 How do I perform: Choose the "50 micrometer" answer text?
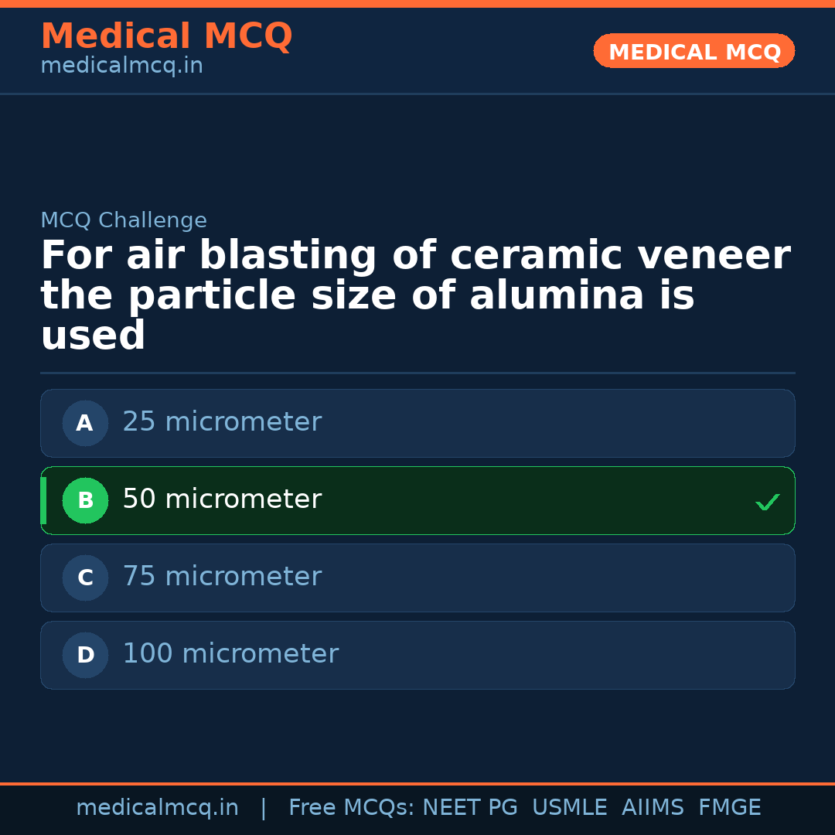[222, 499]
